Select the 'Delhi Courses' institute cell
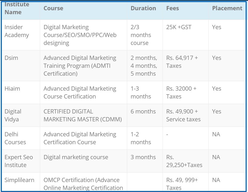This screenshot has width=248, height=192. pyautogui.click(x=21, y=138)
